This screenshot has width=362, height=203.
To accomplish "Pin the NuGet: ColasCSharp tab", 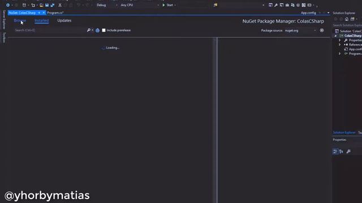I will point(39,12).
